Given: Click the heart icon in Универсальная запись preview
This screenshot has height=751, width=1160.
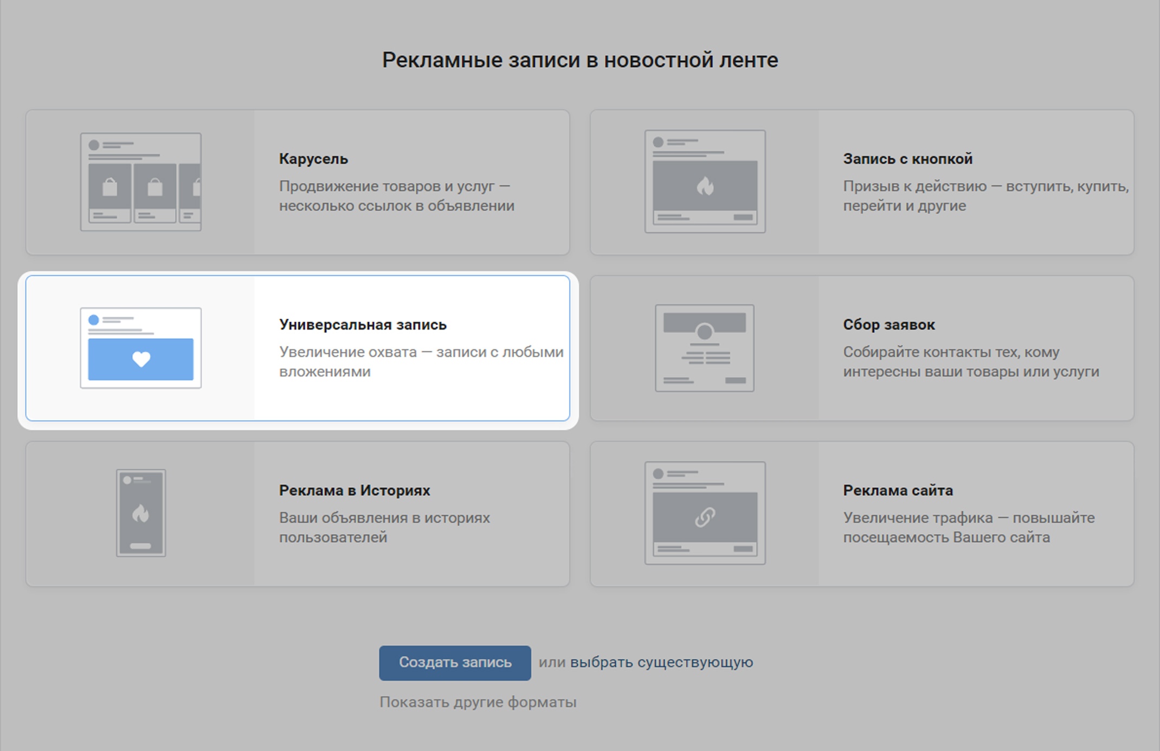Looking at the screenshot, I should pyautogui.click(x=141, y=359).
